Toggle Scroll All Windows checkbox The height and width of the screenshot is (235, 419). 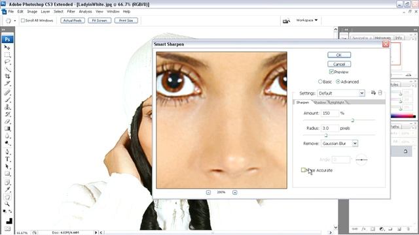[x=23, y=20]
